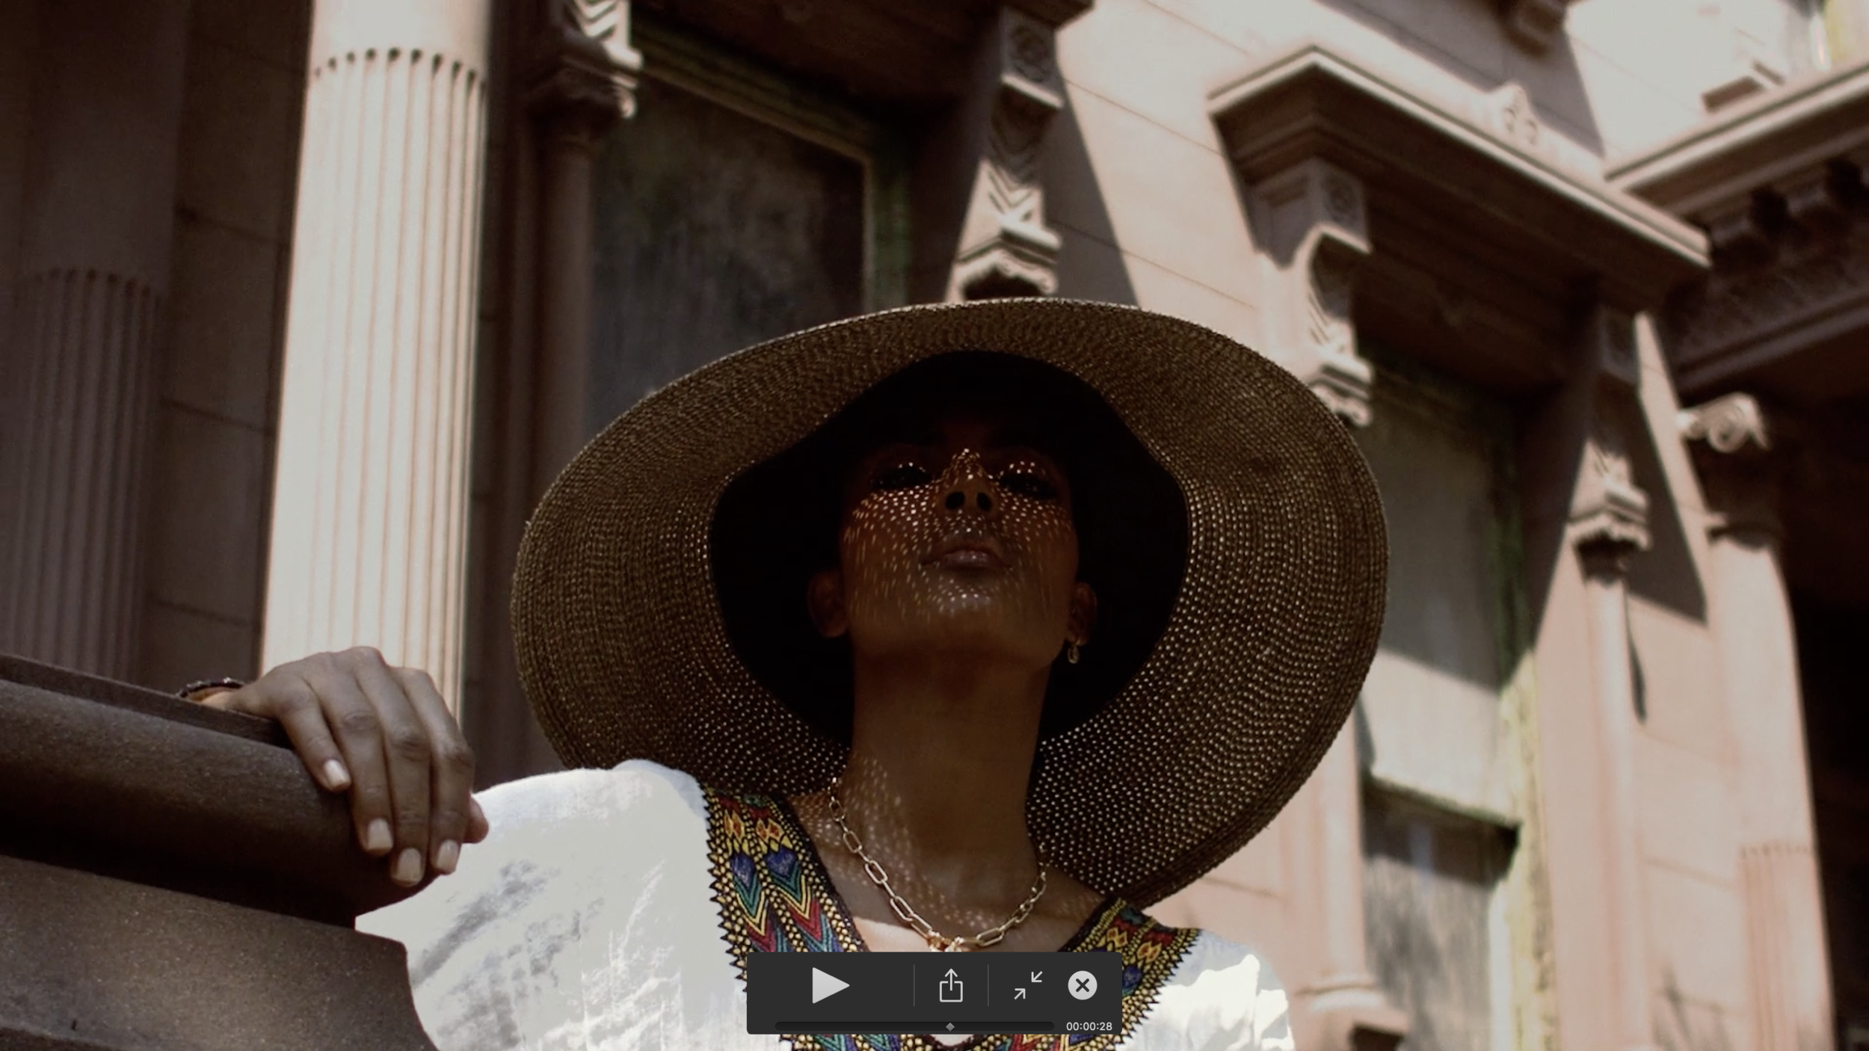The width and height of the screenshot is (1869, 1051).
Task: Jump to the end of the scrubber bar
Action: (x=1051, y=1027)
